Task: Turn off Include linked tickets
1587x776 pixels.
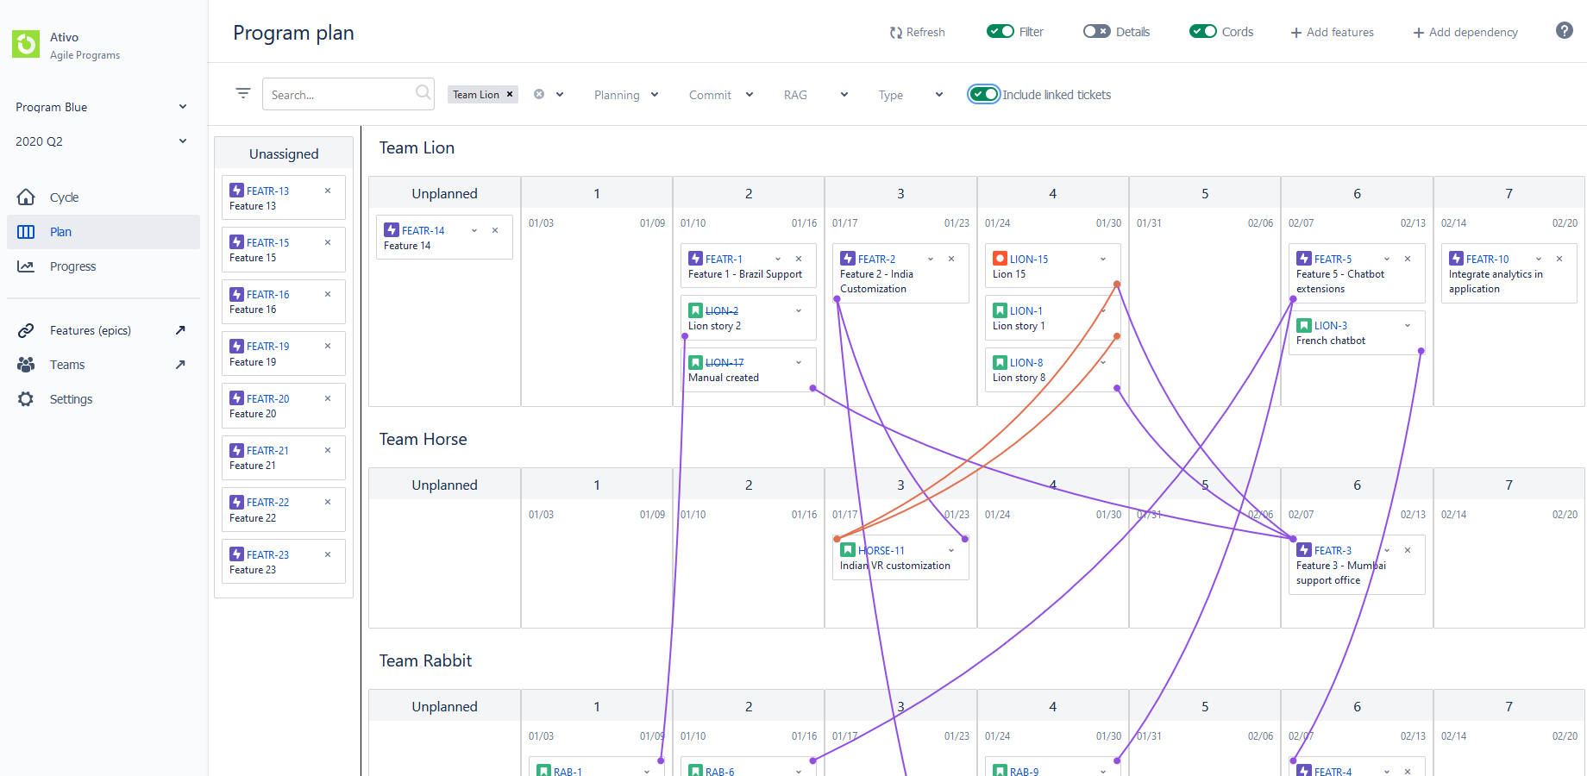Action: click(x=983, y=94)
